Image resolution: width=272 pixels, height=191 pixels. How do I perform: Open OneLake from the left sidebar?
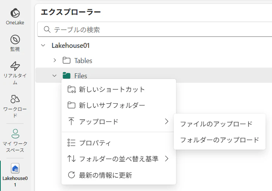point(15,14)
